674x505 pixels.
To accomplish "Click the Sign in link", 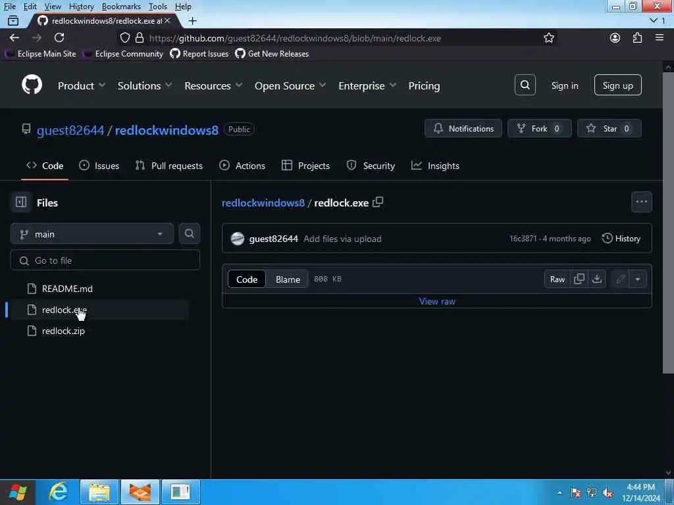I will pyautogui.click(x=564, y=85).
